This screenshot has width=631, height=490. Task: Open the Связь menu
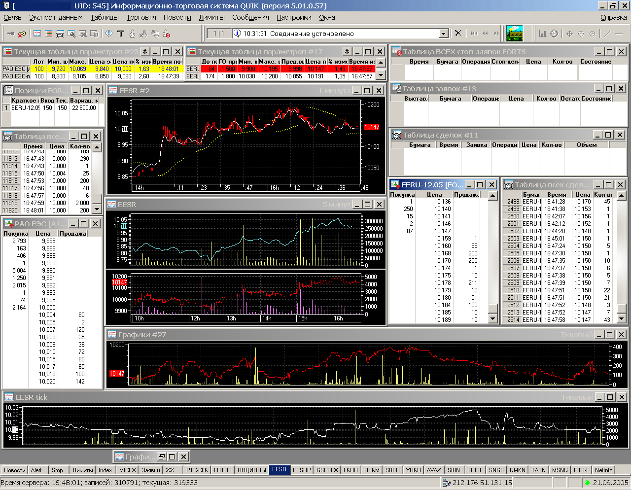pyautogui.click(x=13, y=17)
